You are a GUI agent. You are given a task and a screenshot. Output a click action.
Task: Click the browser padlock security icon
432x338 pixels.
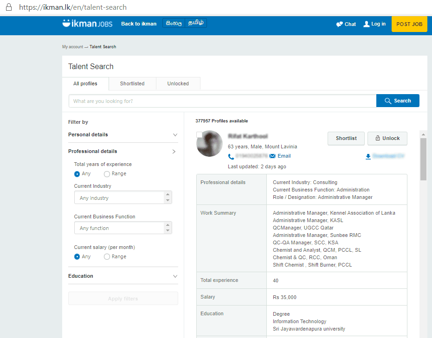(9, 7)
